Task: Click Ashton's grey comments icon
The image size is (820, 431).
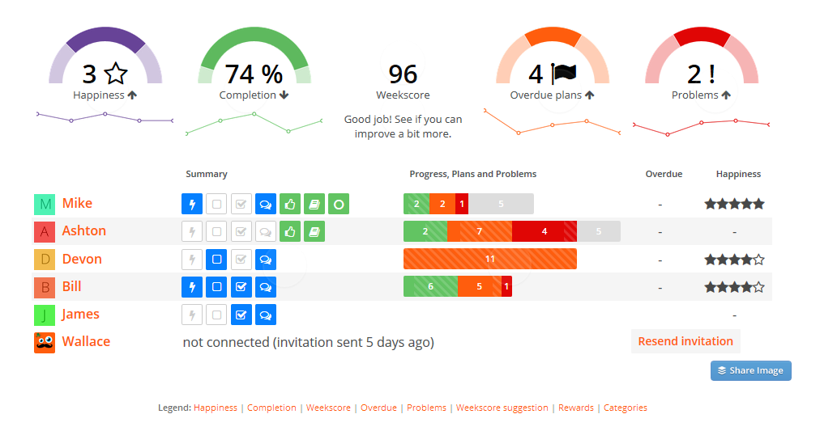Action: 266,232
